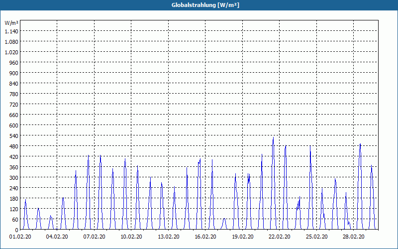Select the 19.02.20 date label
The height and width of the screenshot is (249, 398).
click(242, 237)
